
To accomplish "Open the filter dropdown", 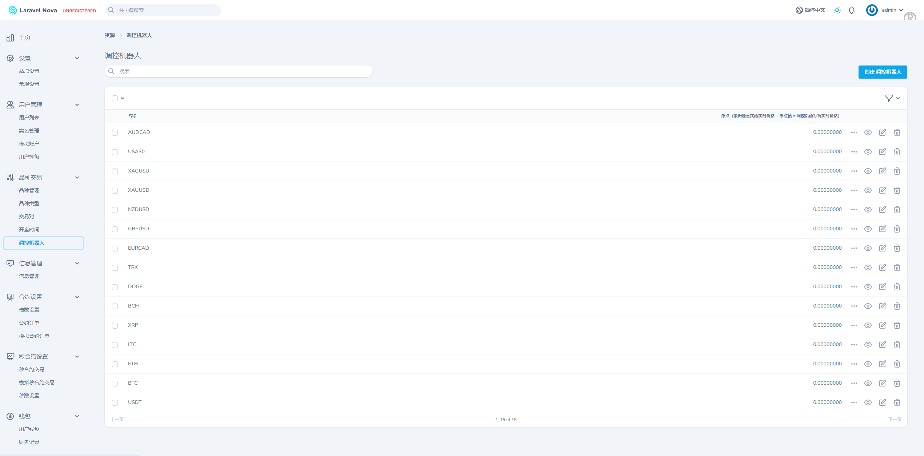I will pyautogui.click(x=892, y=98).
